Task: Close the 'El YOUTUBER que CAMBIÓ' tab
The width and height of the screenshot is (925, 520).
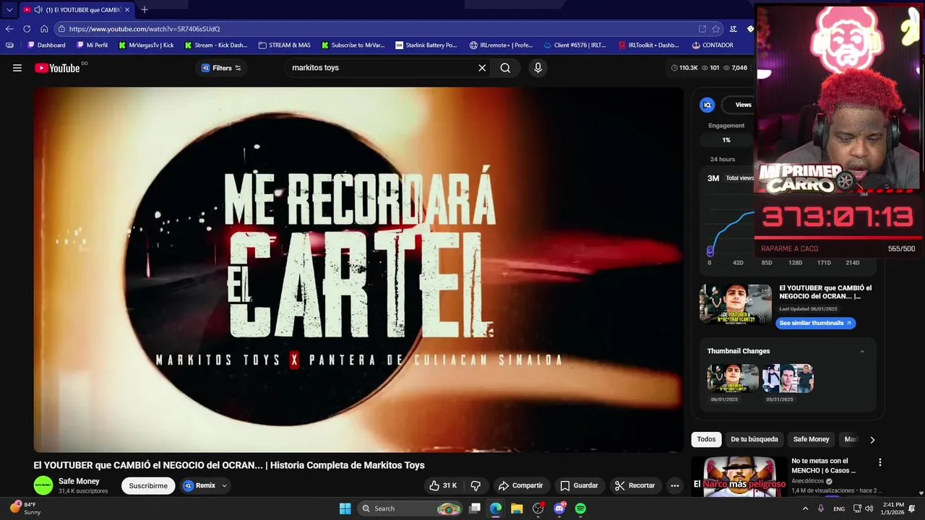Action: coord(127,9)
